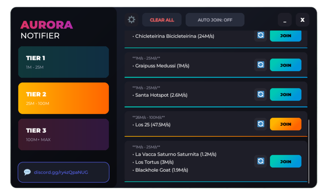
Task: Click the refresh icon for Los 25
Action: point(261,124)
